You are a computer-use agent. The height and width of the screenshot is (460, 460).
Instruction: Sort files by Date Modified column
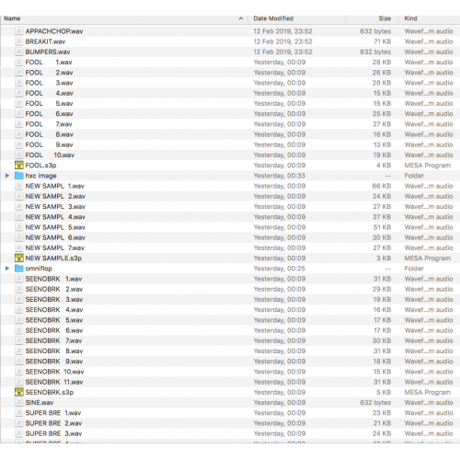(273, 18)
